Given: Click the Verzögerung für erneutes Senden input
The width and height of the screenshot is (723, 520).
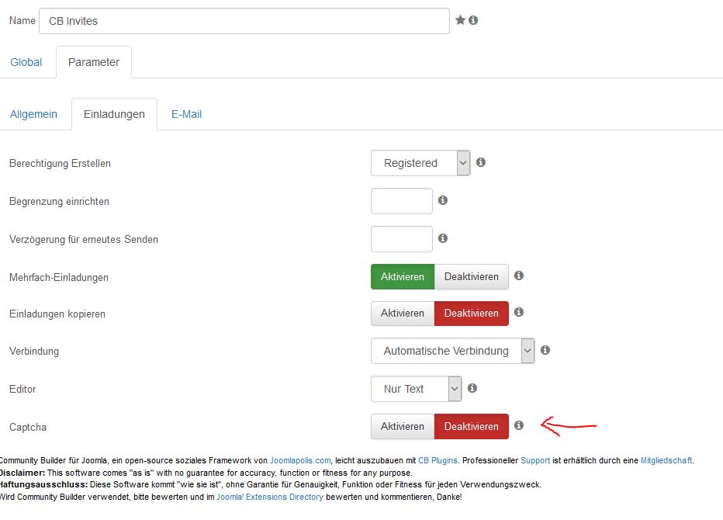Looking at the screenshot, I should (x=402, y=239).
